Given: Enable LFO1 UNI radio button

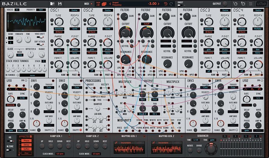Looking at the screenshot, I should [26, 80].
